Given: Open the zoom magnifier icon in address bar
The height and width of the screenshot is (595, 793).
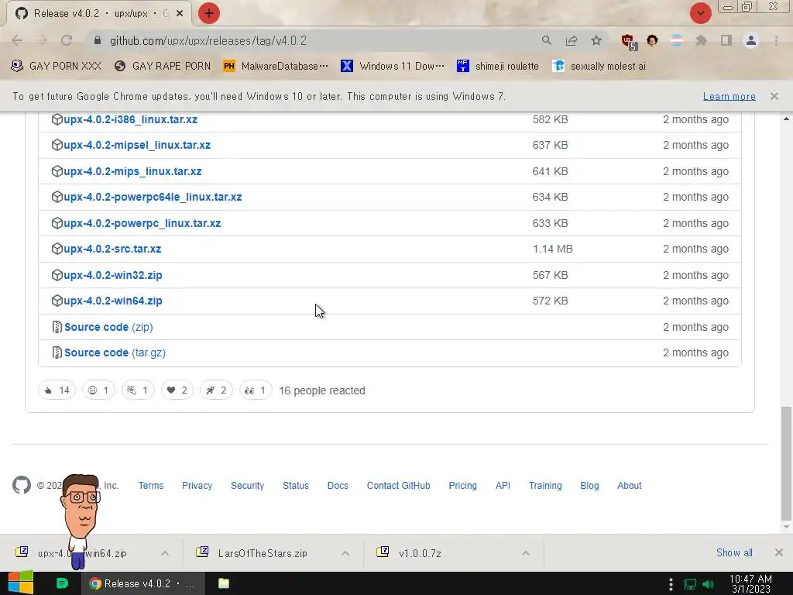Looking at the screenshot, I should 546,40.
